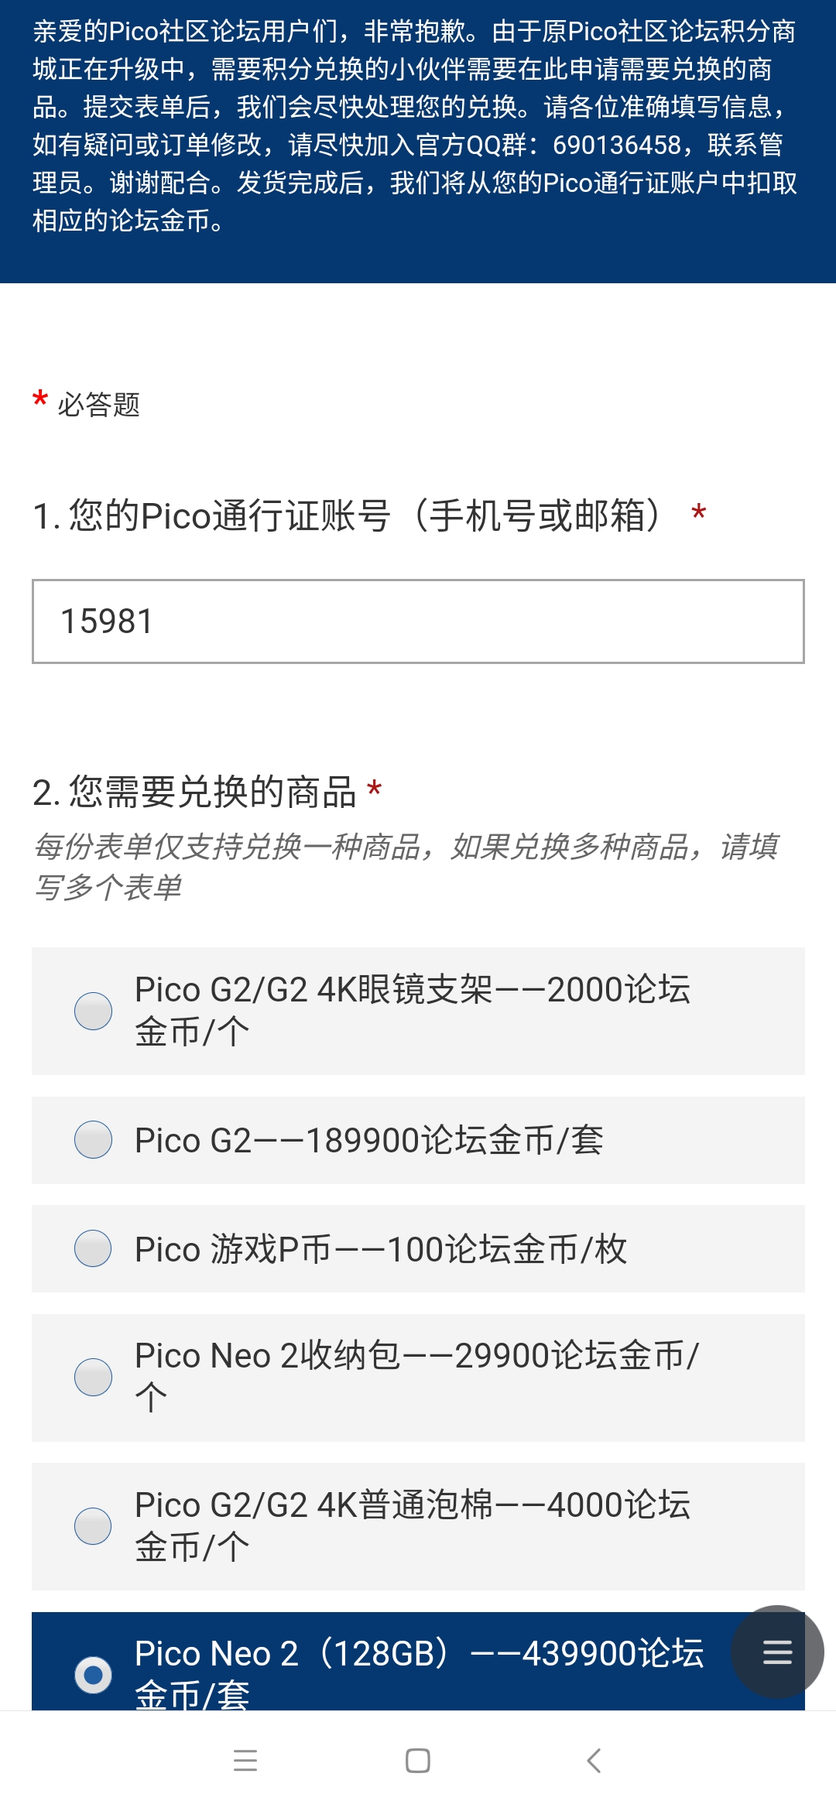Tap the Pico G2/G2 4K普通泡棉 option text
Image resolution: width=836 pixels, height=1811 pixels.
coord(412,1525)
